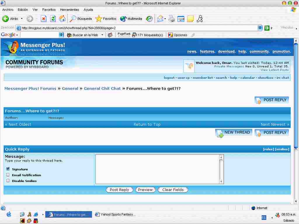The image size is (299, 224).
Task: Open the Ayuda menu
Action: click(88, 10)
